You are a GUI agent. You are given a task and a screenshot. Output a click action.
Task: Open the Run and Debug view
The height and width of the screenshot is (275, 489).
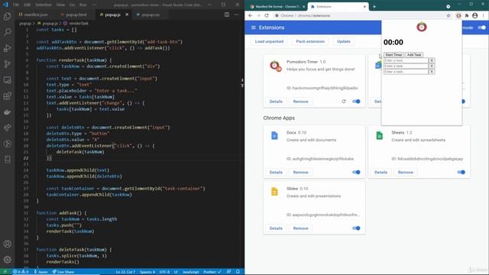7,48
